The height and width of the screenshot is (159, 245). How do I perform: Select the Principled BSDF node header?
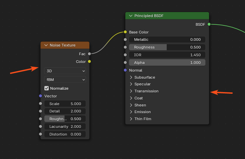pyautogui.click(x=167, y=16)
